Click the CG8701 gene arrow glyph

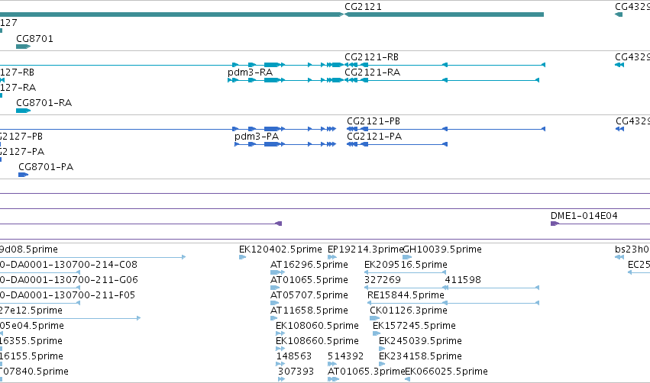coord(23,47)
